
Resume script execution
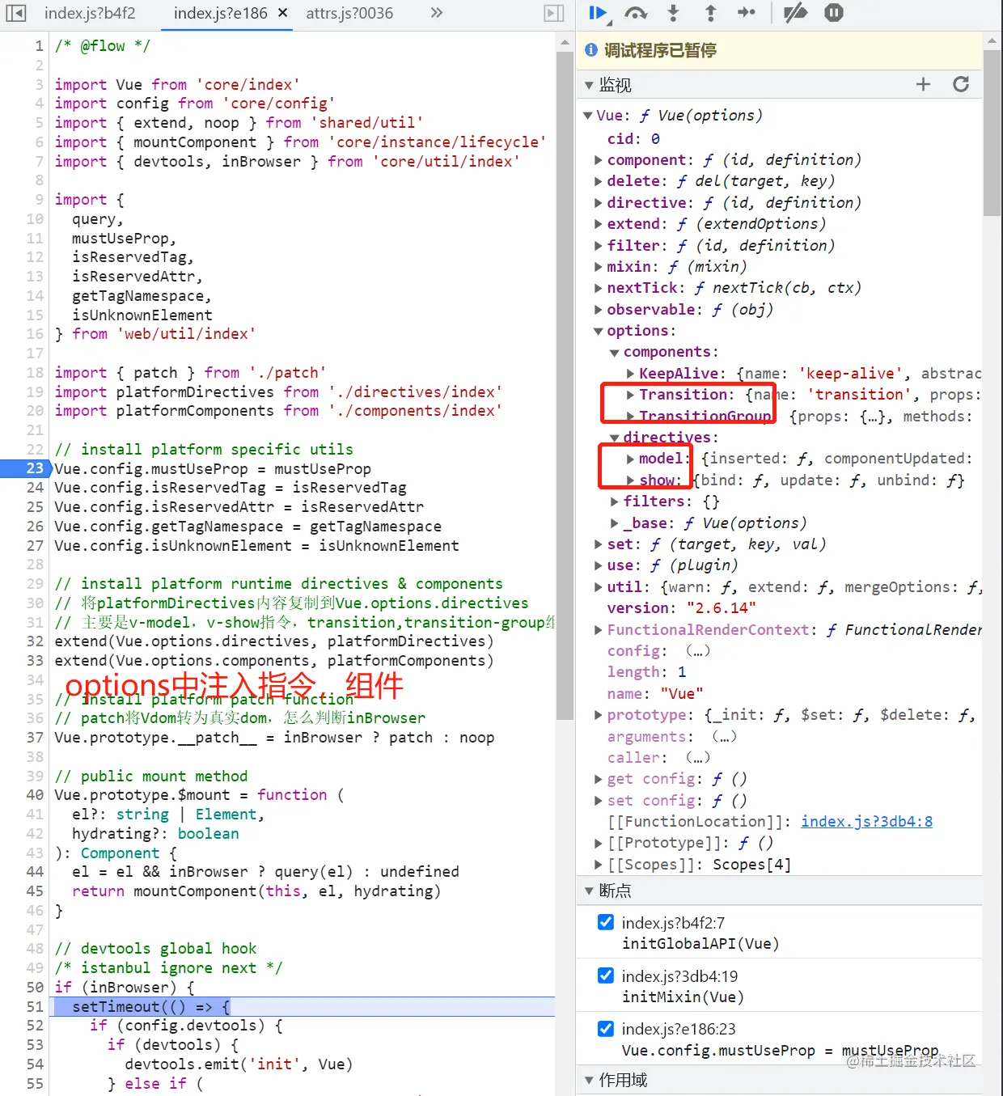click(599, 13)
